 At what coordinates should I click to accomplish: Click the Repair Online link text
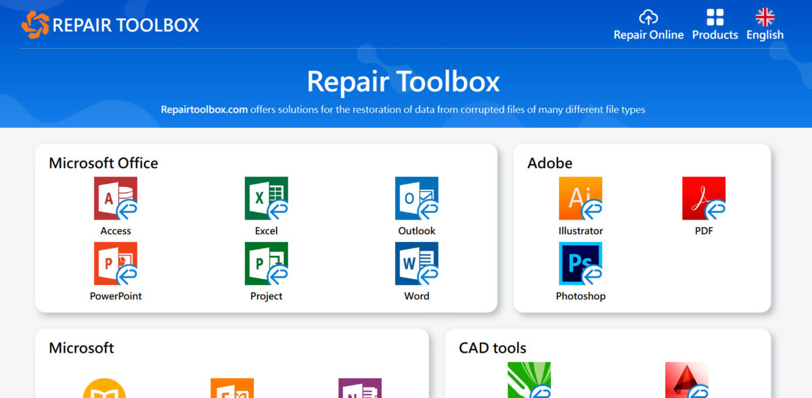point(648,34)
